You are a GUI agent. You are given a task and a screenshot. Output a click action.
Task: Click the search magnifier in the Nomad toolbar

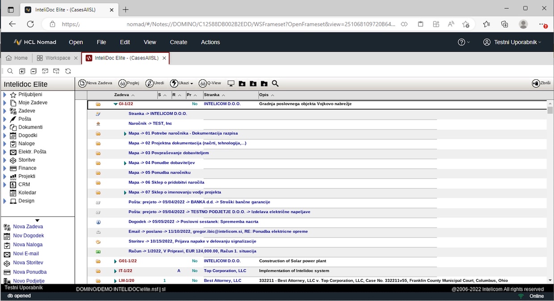10,71
